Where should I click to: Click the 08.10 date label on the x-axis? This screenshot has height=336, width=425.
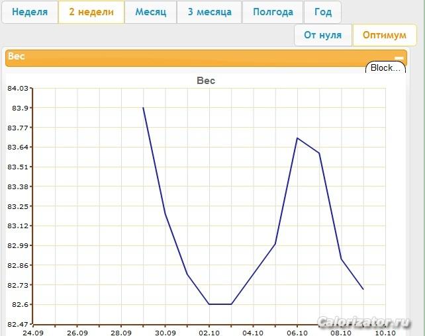[x=341, y=332]
